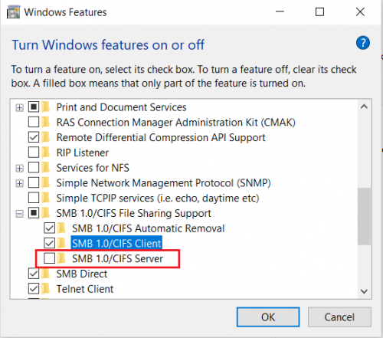Select RAS Connection Manager Administration Kit label

click(x=176, y=123)
